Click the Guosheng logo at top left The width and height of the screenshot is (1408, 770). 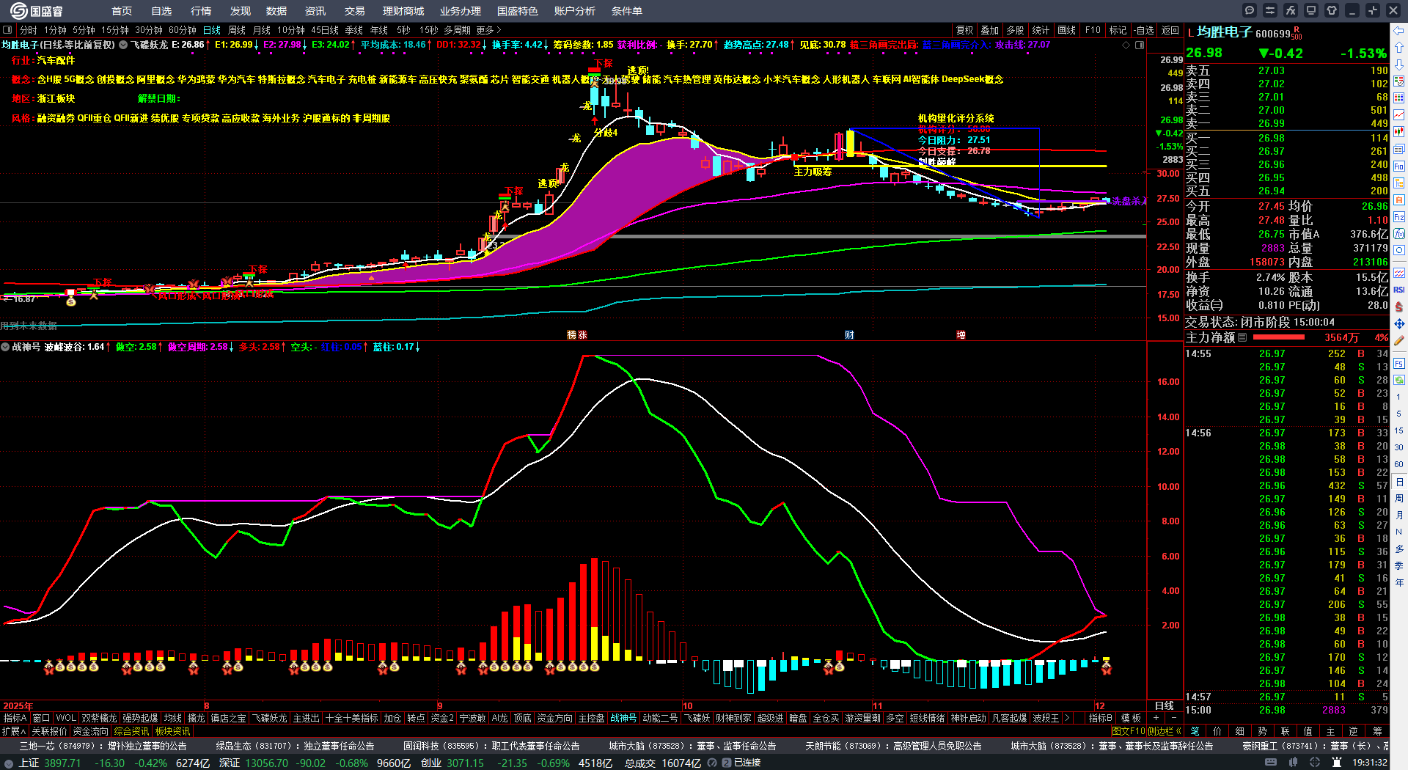pyautogui.click(x=37, y=11)
